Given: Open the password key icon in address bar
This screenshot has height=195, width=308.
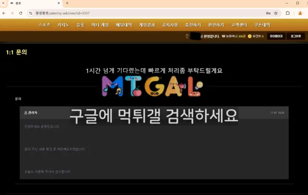Looking at the screenshot, I should tap(268, 13).
